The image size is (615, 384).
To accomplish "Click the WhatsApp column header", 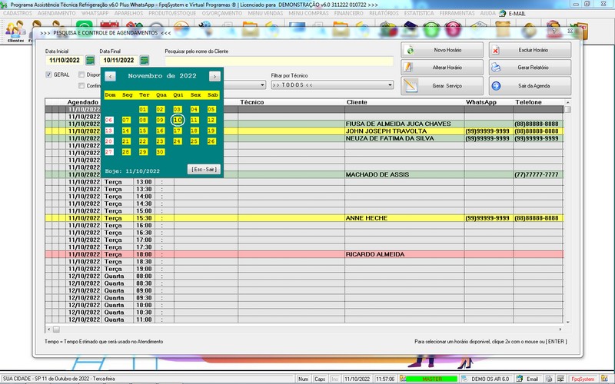I will pyautogui.click(x=481, y=102).
